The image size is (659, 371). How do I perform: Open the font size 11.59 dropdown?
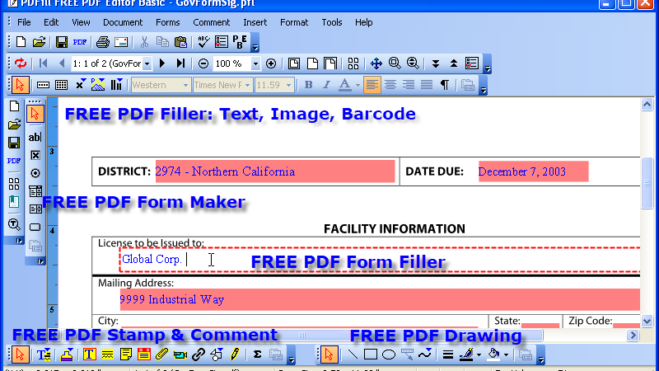pyautogui.click(x=288, y=85)
